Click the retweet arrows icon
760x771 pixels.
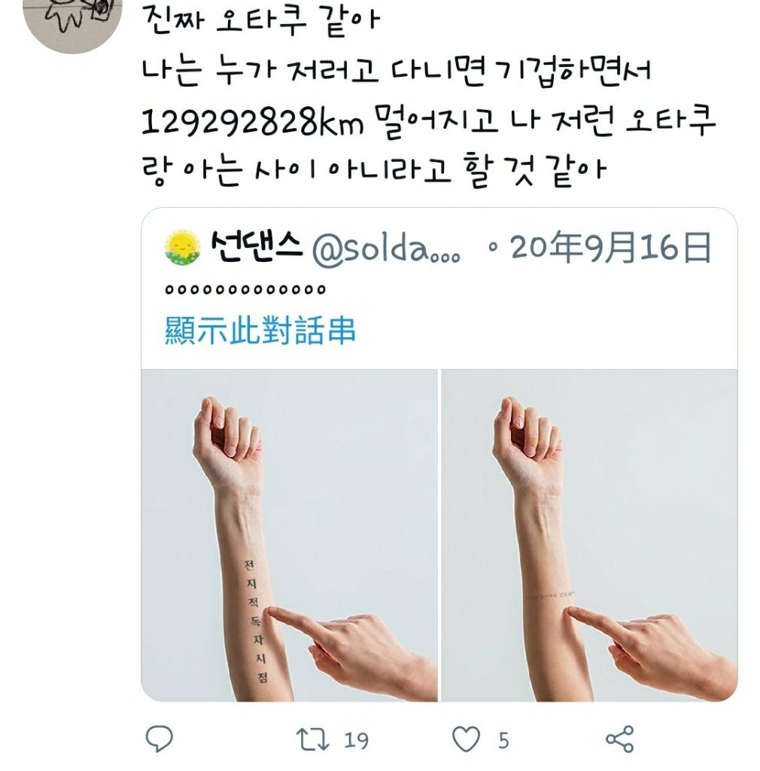[312, 739]
